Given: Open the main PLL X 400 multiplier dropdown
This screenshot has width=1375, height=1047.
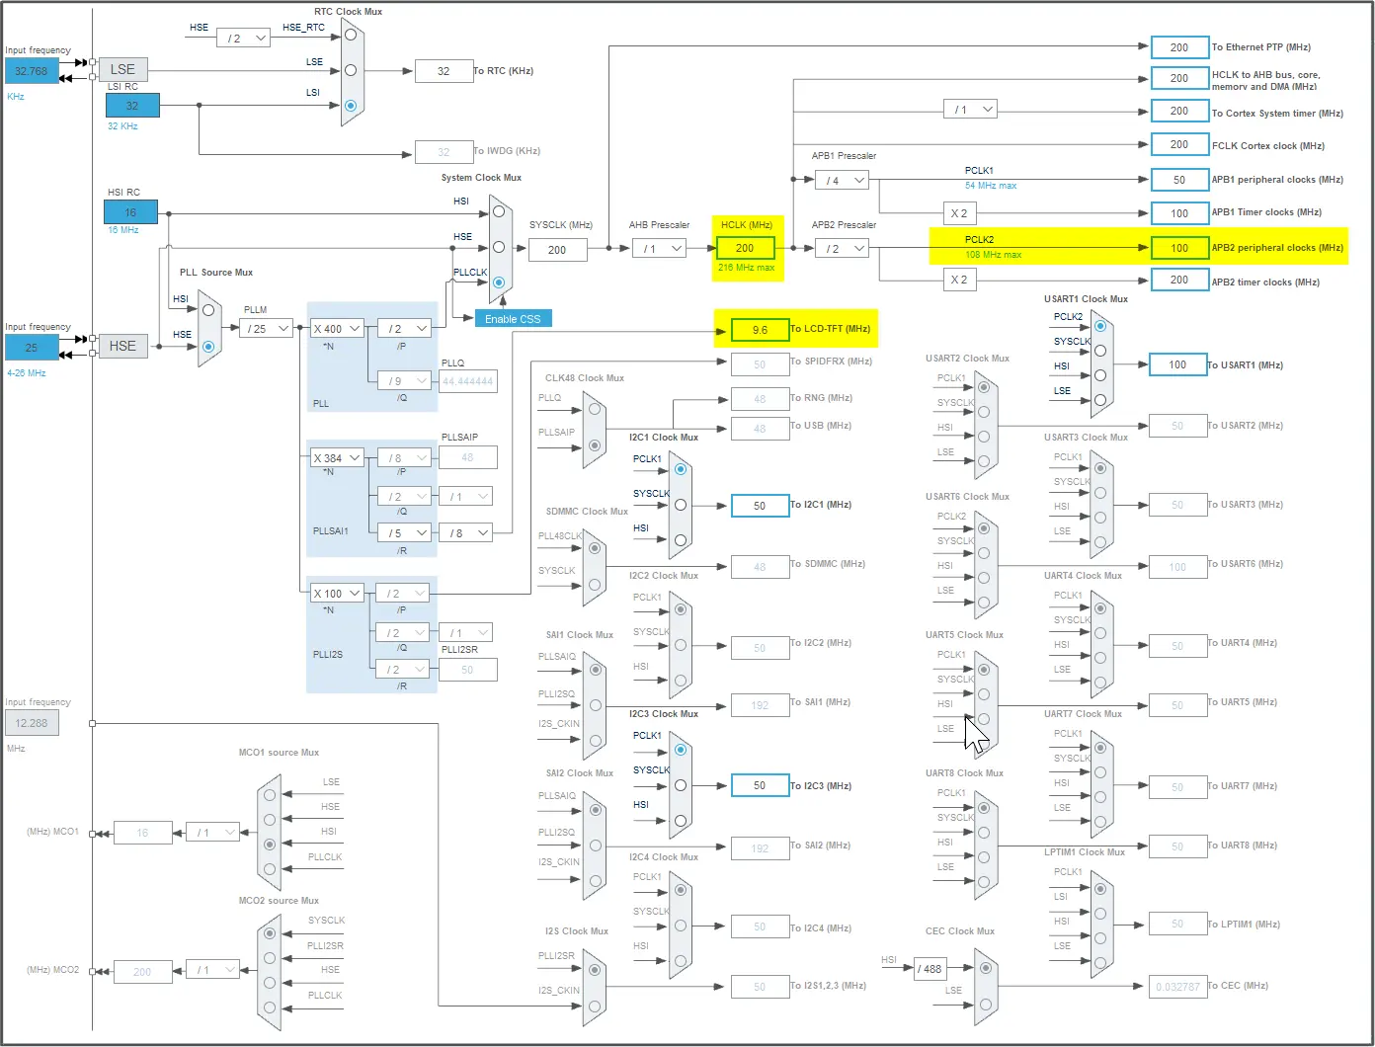Looking at the screenshot, I should point(337,328).
